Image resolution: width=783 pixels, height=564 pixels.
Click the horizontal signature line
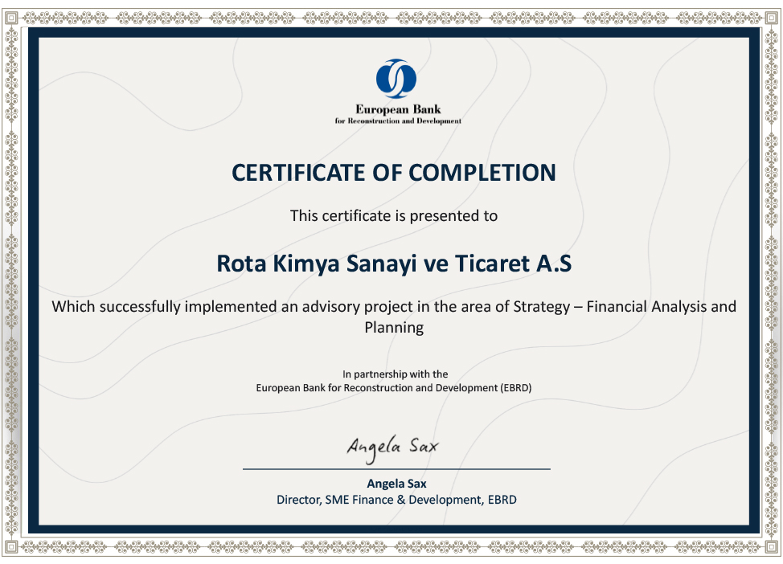pos(396,468)
